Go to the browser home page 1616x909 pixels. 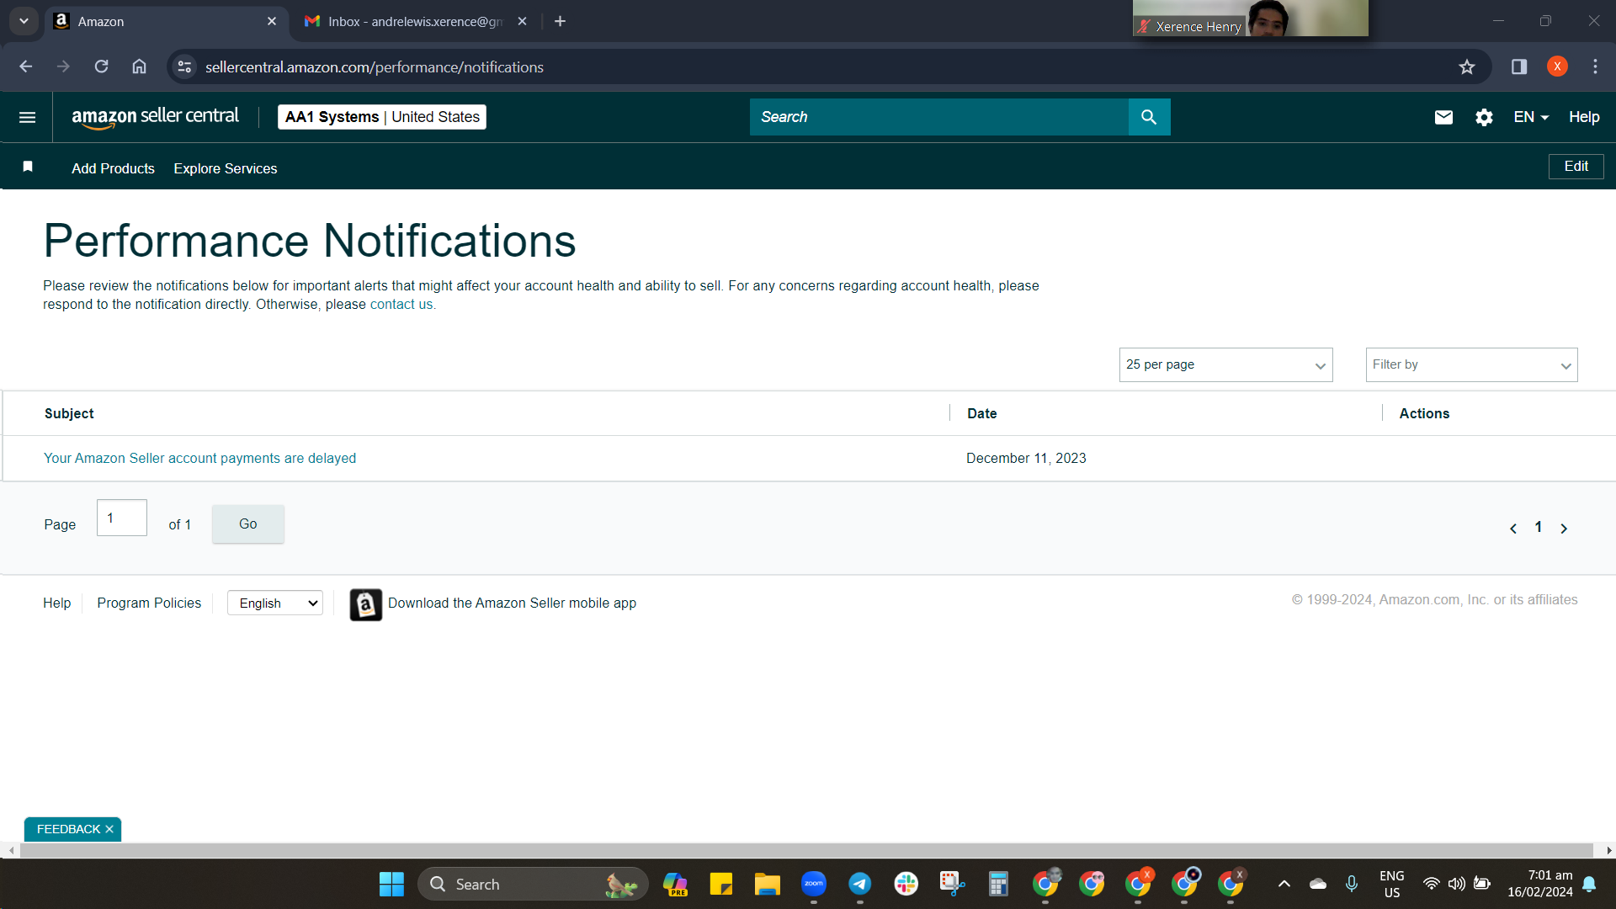coord(139,66)
